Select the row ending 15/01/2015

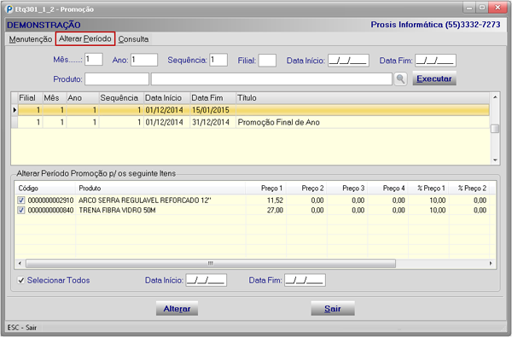coord(253,110)
